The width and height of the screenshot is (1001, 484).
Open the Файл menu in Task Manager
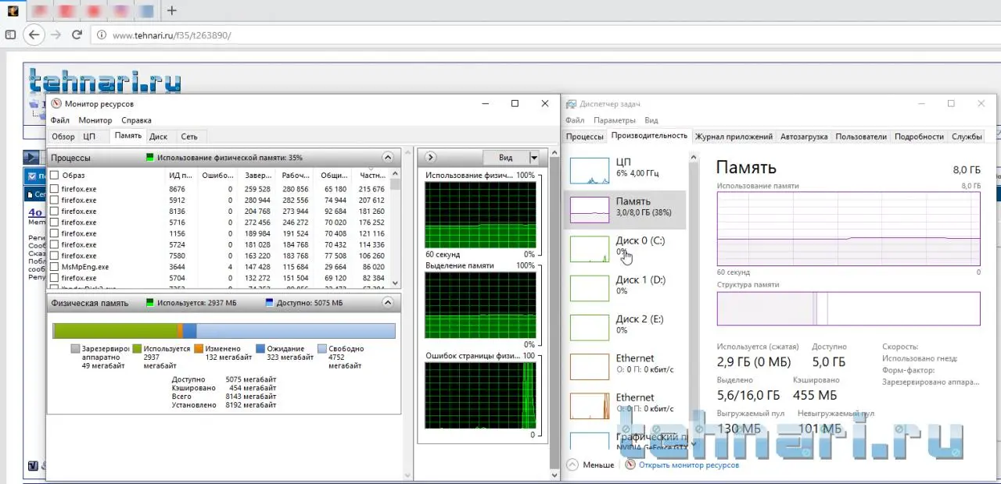pyautogui.click(x=575, y=120)
